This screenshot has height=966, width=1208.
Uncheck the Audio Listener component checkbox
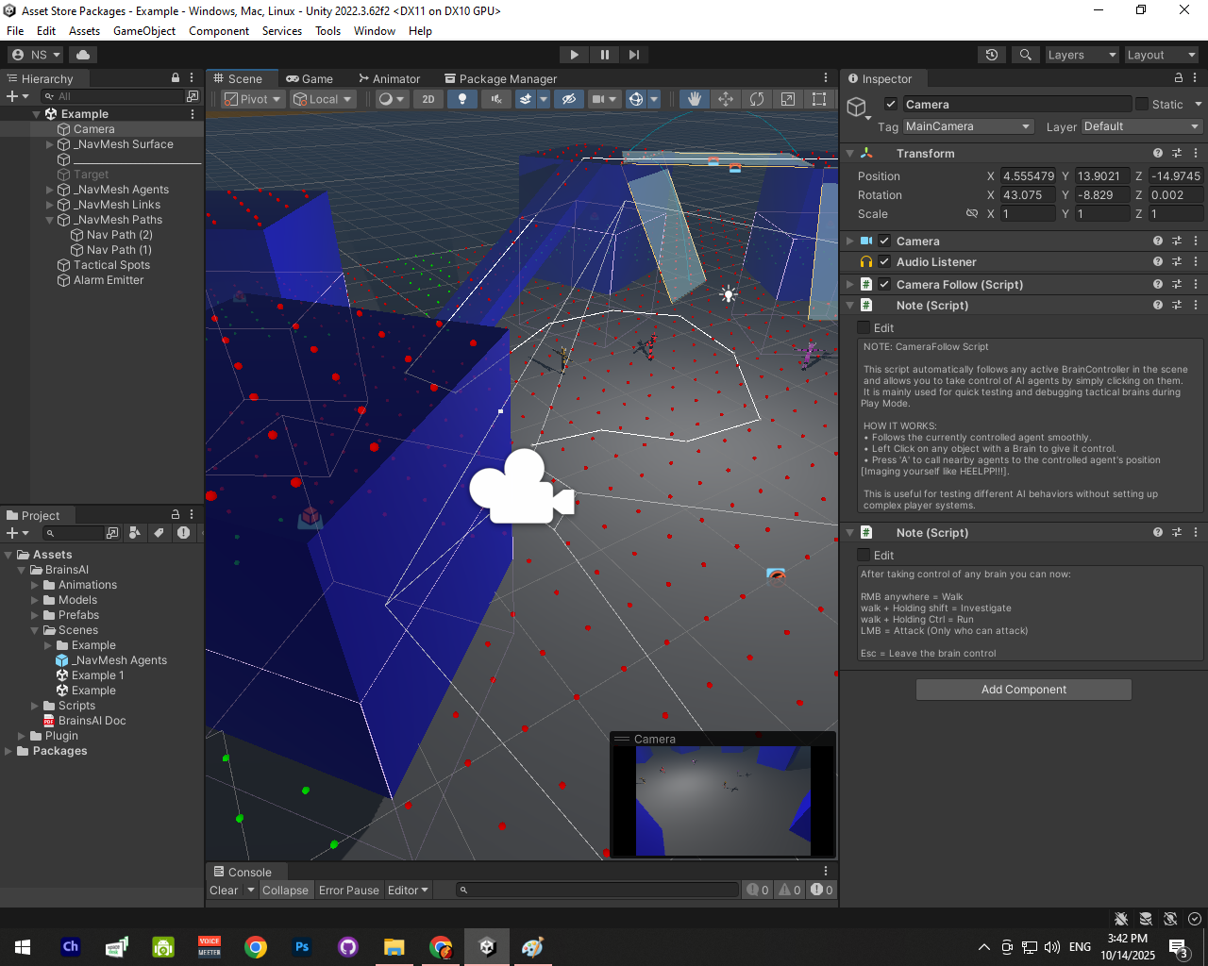point(884,261)
